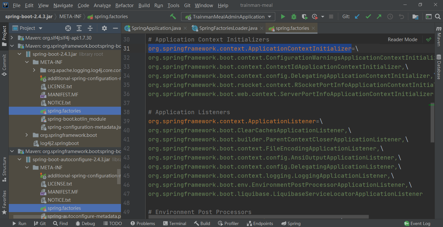Click line 39 ApplicationListener key text

click(232, 121)
